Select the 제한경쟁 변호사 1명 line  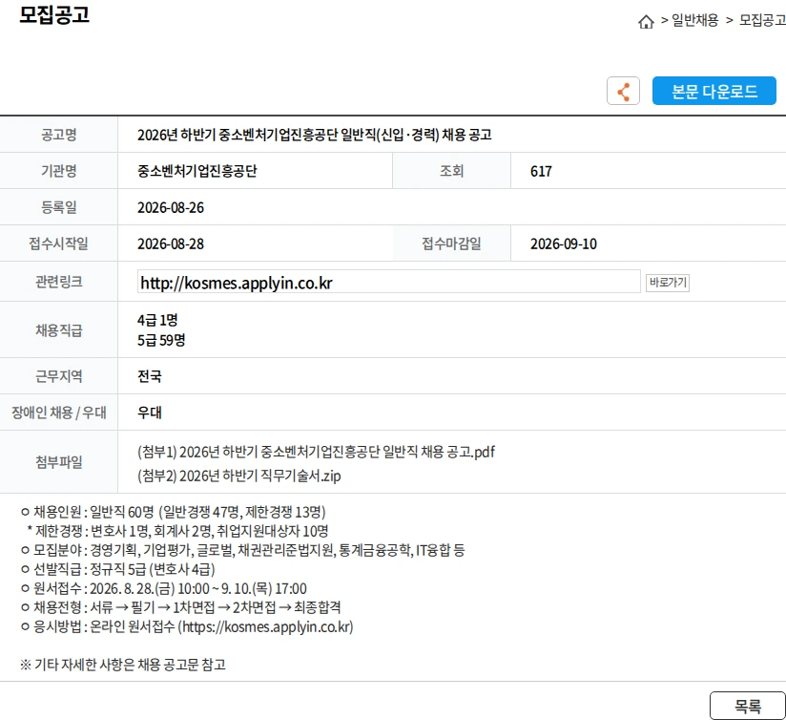coord(178,531)
